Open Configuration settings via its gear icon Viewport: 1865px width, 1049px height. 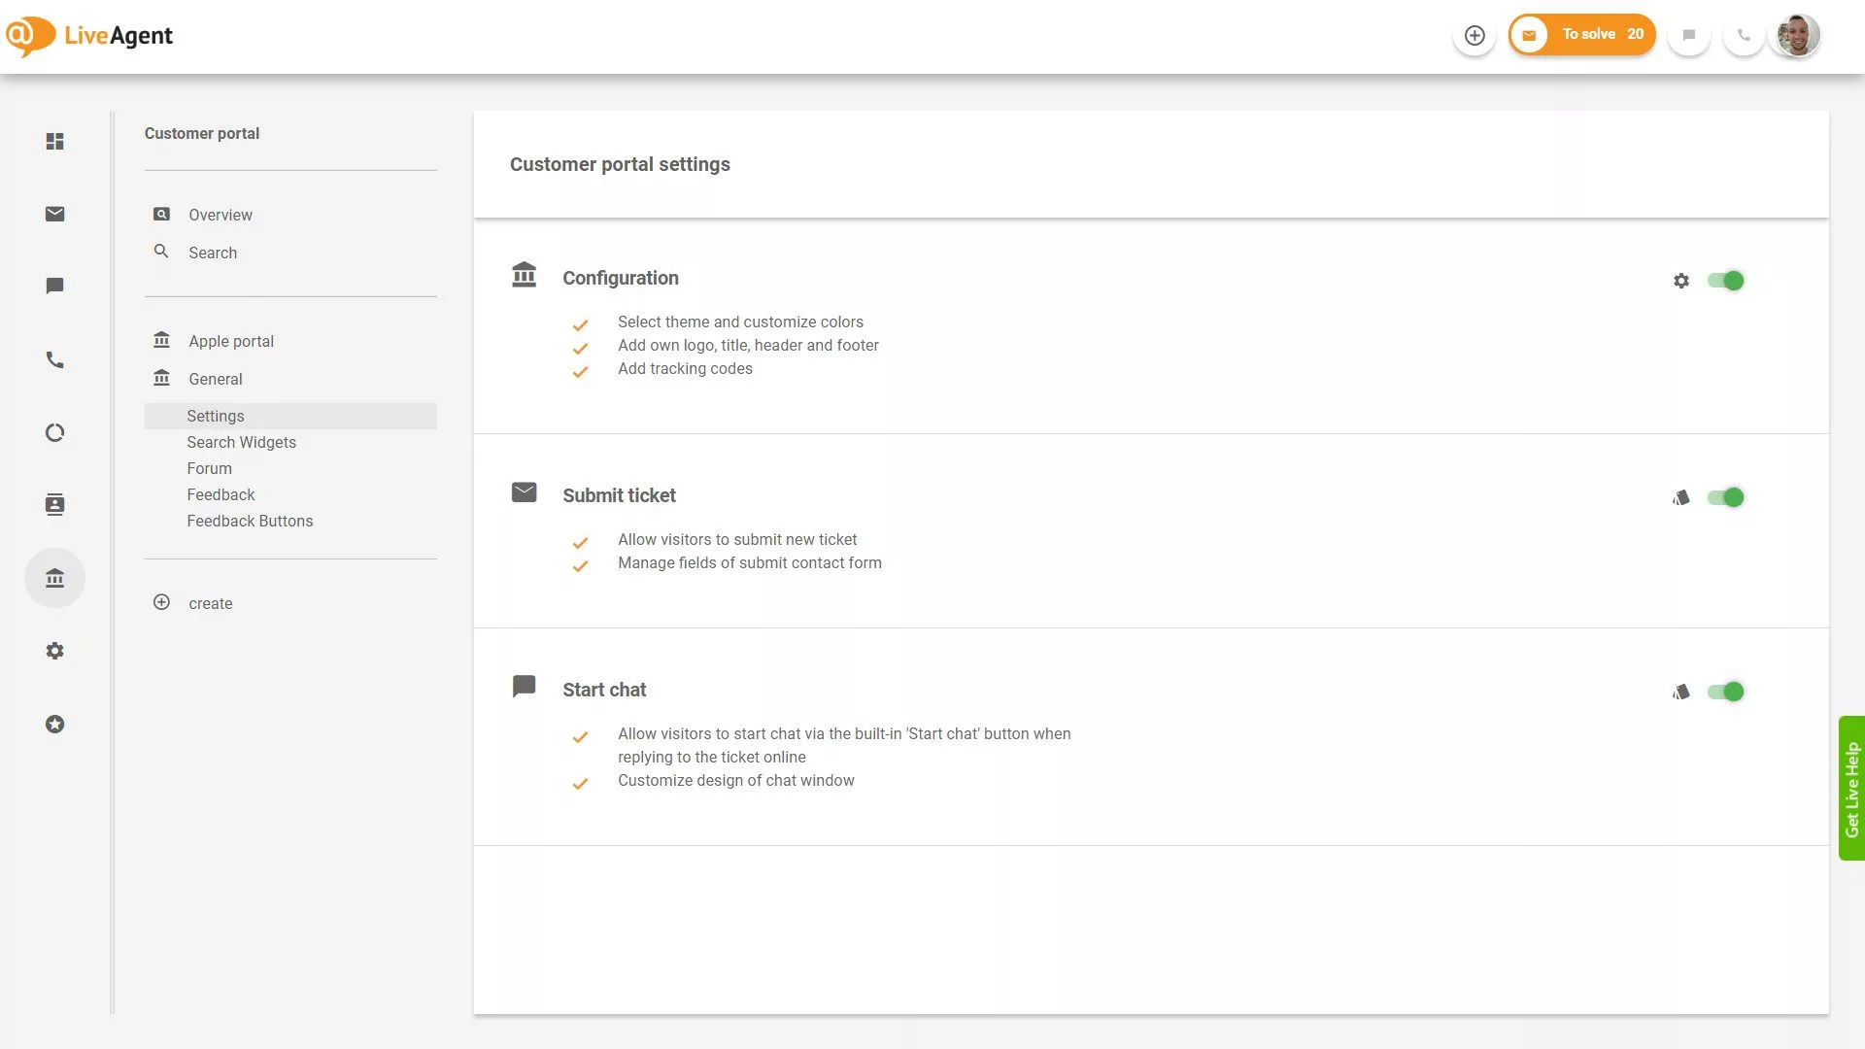click(1681, 281)
